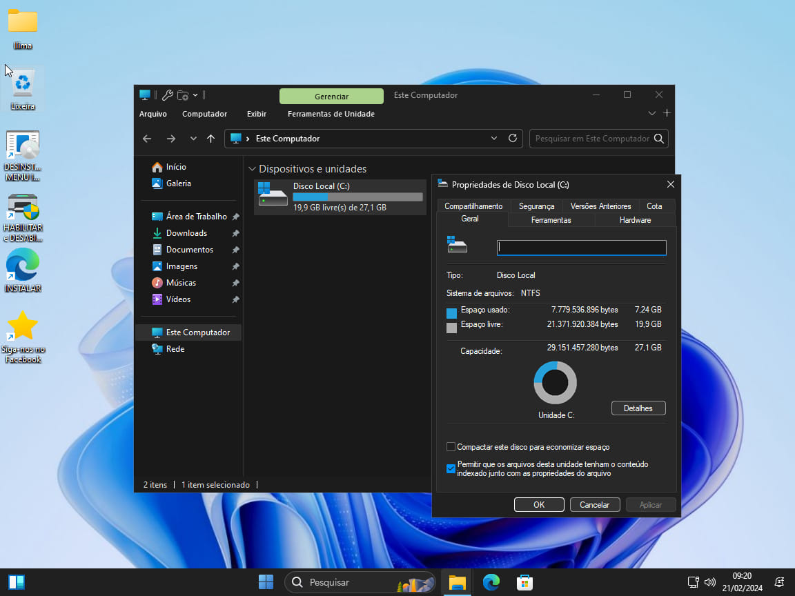Open Microsoft Store from the taskbar
795x596 pixels.
524,582
